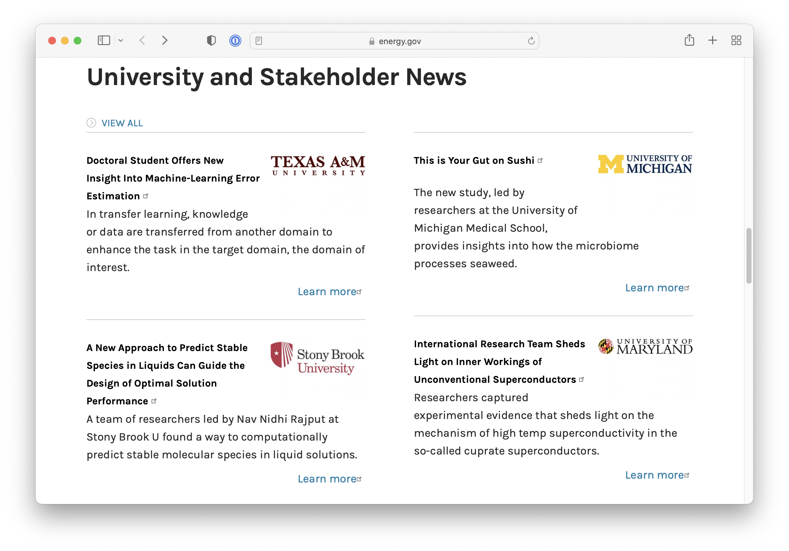
Task: Click the page vertical scrollbar thumb
Action: click(x=748, y=256)
